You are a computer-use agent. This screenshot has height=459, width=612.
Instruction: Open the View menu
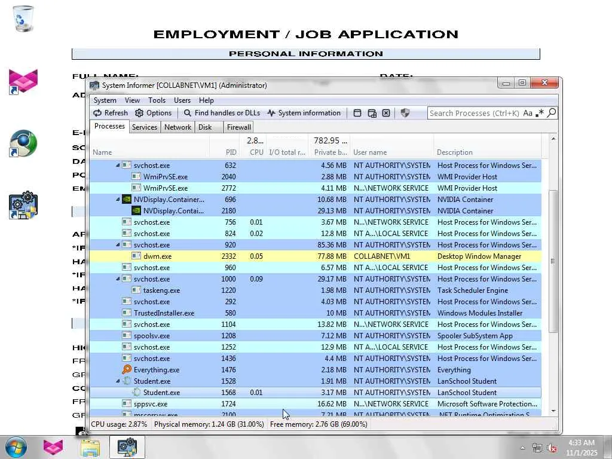pyautogui.click(x=132, y=100)
